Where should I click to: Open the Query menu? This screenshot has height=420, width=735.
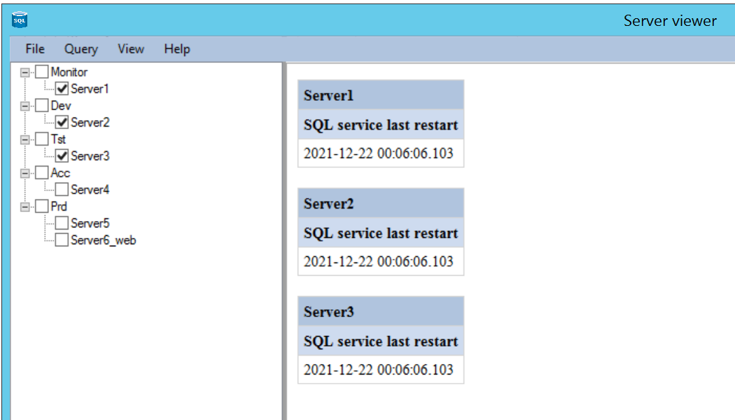click(x=81, y=49)
